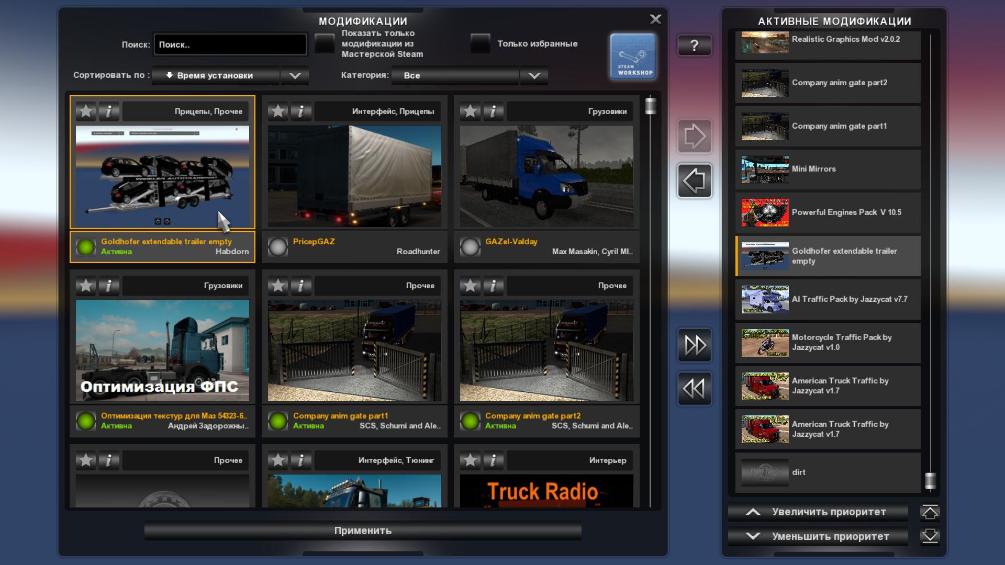Click the move to bottom priority icon
The width and height of the screenshot is (1005, 565).
(930, 536)
